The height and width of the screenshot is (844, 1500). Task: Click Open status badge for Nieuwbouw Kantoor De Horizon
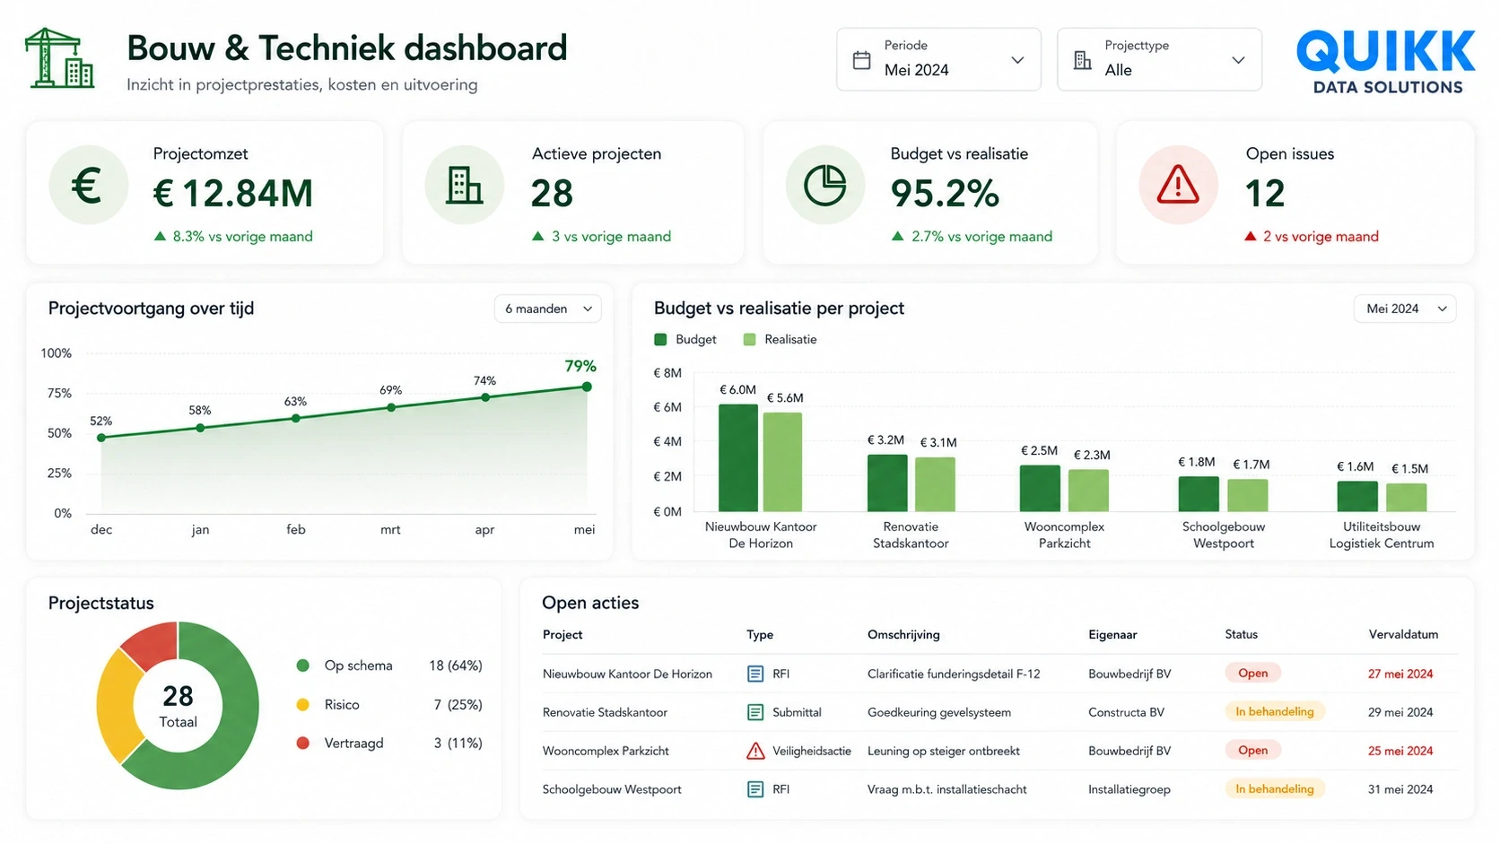[x=1252, y=673]
